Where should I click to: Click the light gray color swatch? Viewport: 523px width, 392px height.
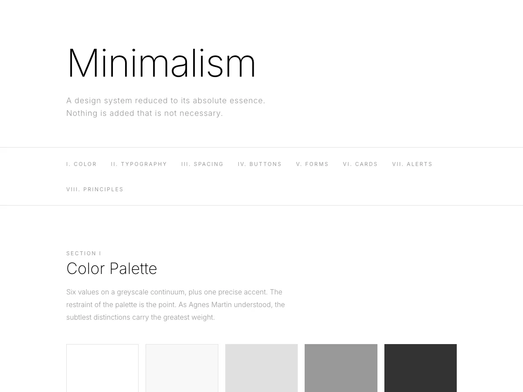(261, 368)
